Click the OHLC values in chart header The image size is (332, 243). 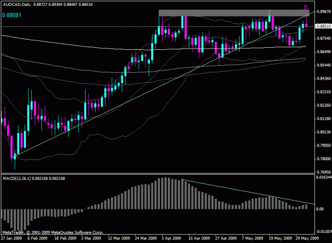click(x=63, y=4)
